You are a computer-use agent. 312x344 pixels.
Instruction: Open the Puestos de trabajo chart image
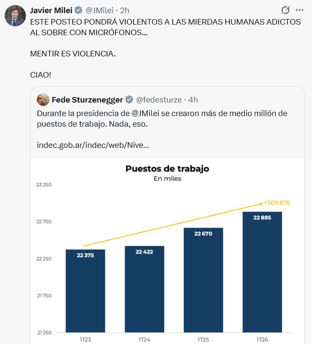[167, 251]
